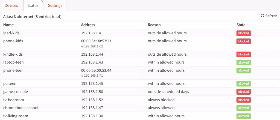Click address 192.168.1.30

point(92,116)
